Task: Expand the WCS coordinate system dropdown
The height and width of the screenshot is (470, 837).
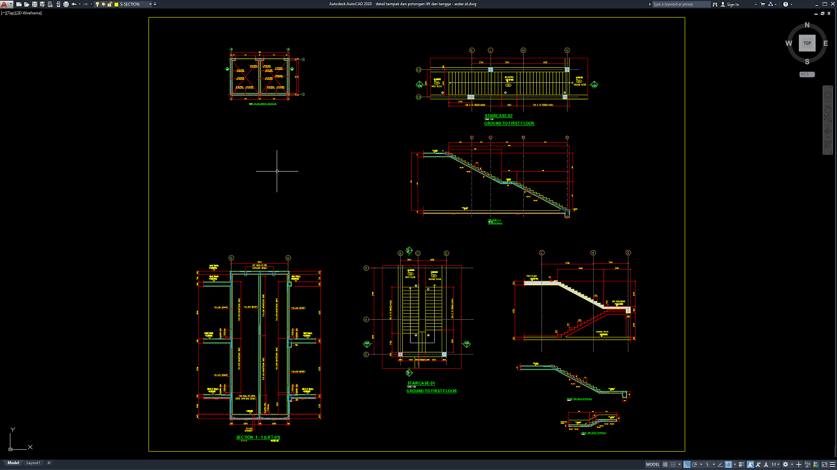Action: (807, 74)
